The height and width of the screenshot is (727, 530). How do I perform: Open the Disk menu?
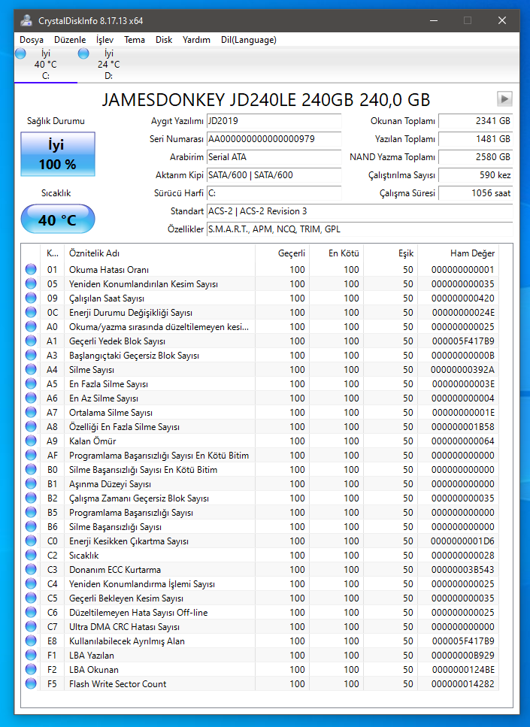(x=164, y=40)
